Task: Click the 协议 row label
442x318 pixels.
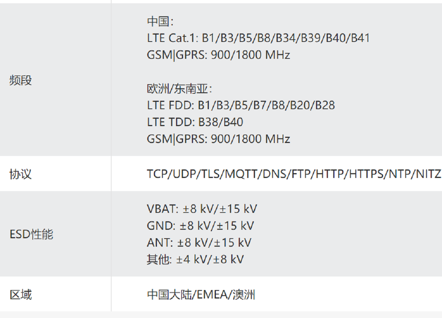Action: [21, 174]
